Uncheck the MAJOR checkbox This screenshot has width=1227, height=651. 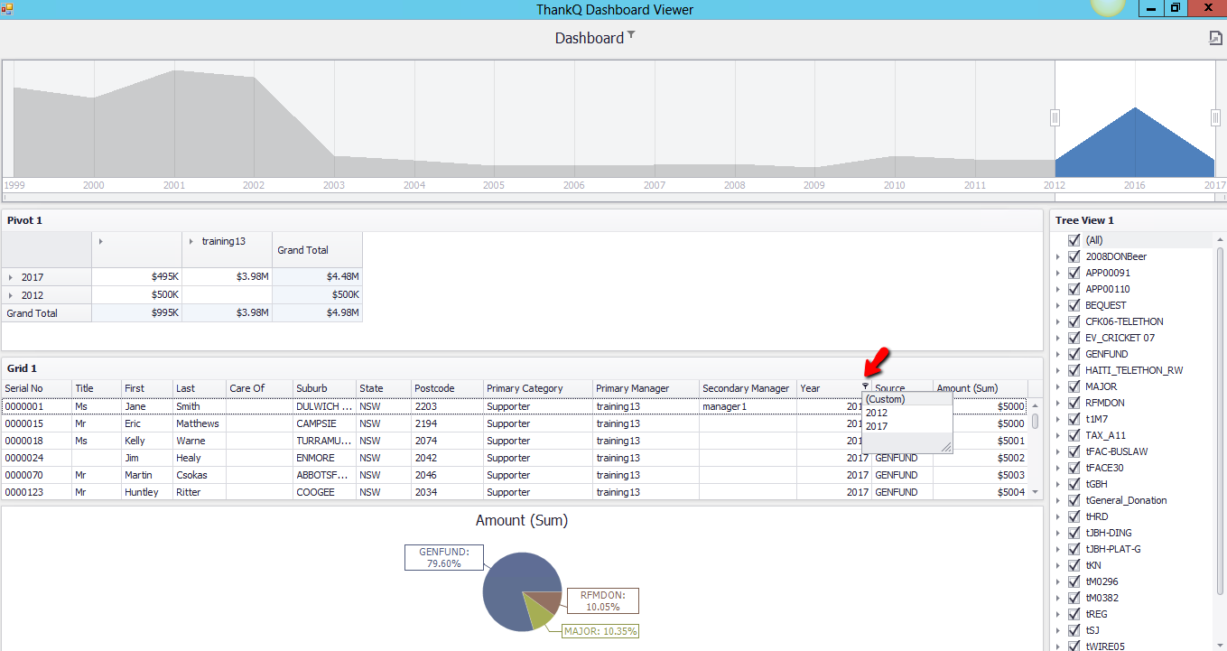click(x=1074, y=386)
